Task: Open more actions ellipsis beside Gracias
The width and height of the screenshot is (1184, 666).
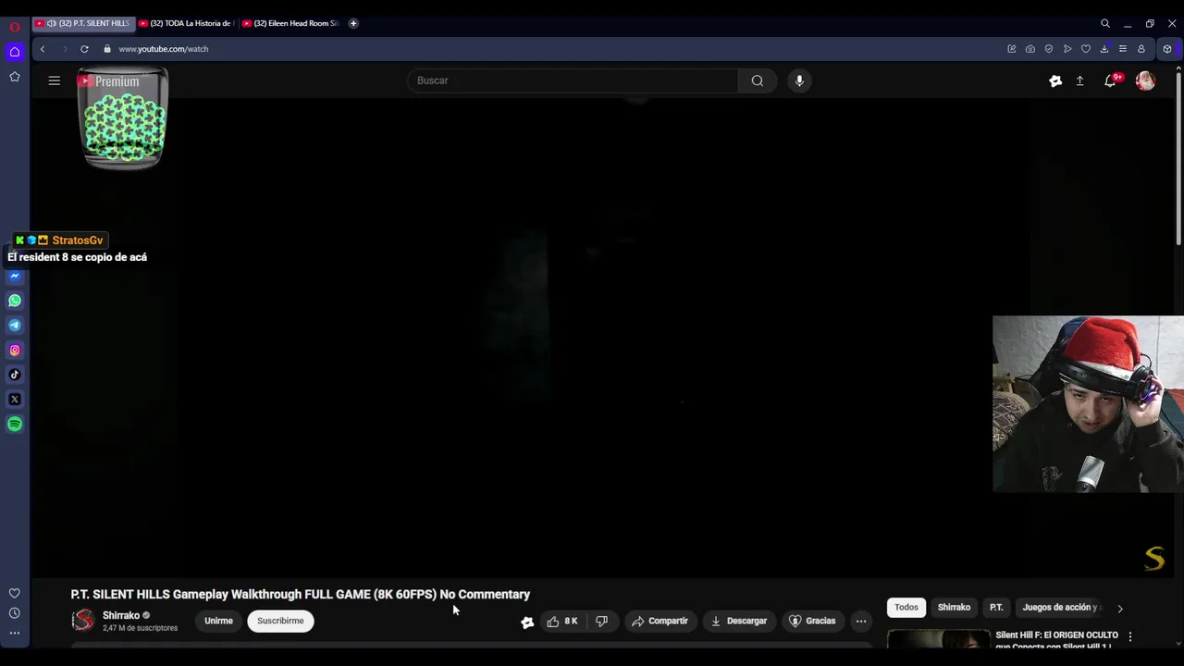Action: [x=861, y=621]
